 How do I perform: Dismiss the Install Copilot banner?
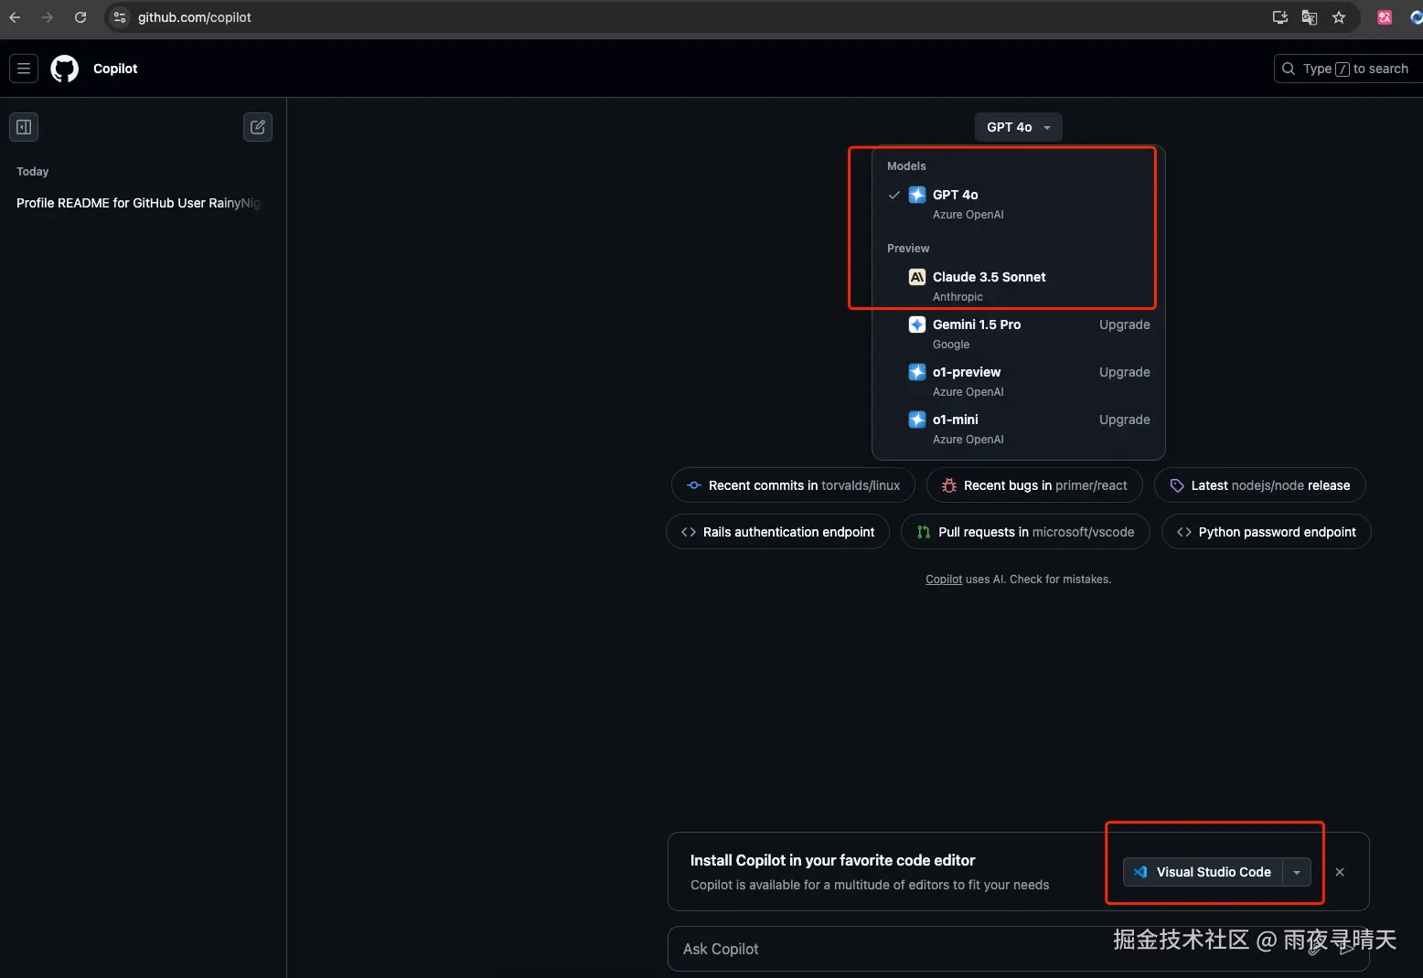[1340, 872]
